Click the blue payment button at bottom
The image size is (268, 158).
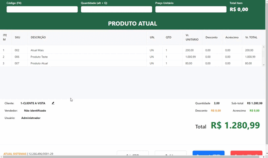pyautogui.click(x=208, y=153)
